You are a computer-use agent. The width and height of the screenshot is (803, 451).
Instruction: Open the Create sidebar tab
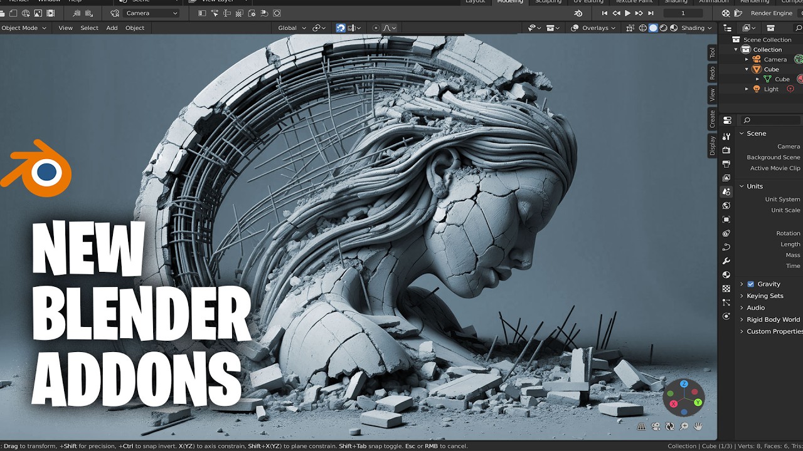tap(712, 120)
